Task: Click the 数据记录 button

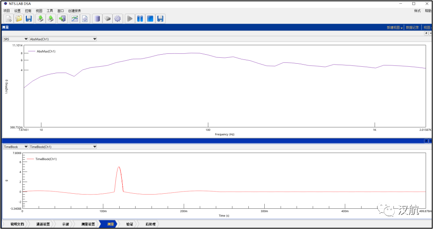Action: [x=412, y=28]
